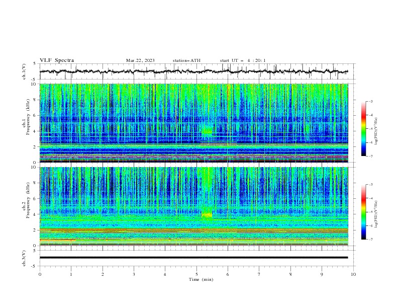Click ch.1 color scale '-7' label

pyautogui.click(x=371, y=157)
